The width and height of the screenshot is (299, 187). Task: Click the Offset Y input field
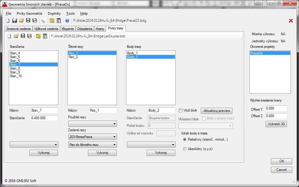point(276,108)
